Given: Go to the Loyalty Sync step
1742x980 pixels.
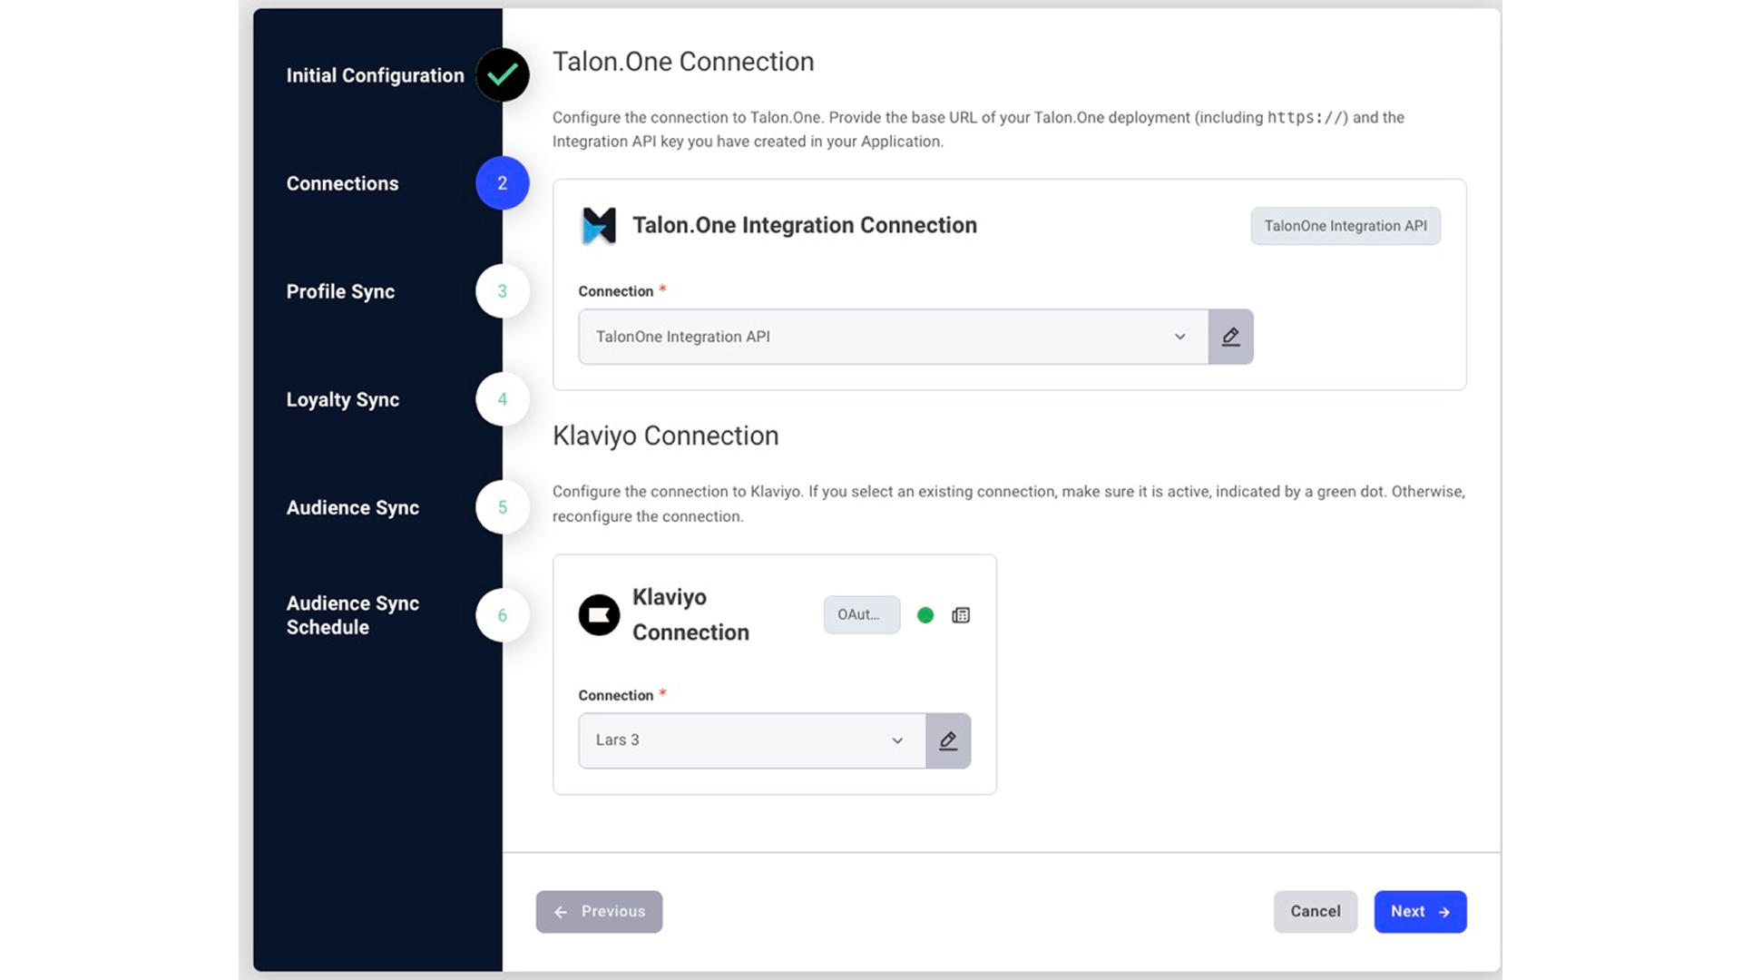Looking at the screenshot, I should tap(343, 399).
